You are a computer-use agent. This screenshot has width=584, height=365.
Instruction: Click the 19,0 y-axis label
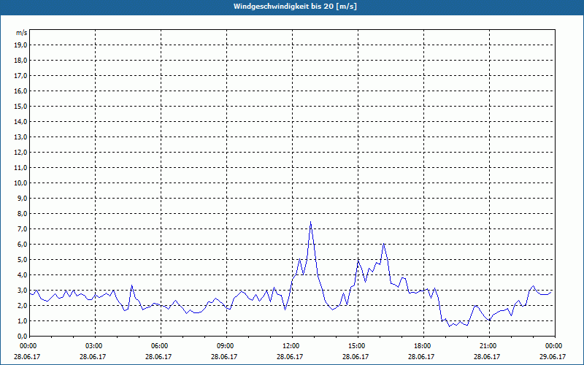[21, 45]
